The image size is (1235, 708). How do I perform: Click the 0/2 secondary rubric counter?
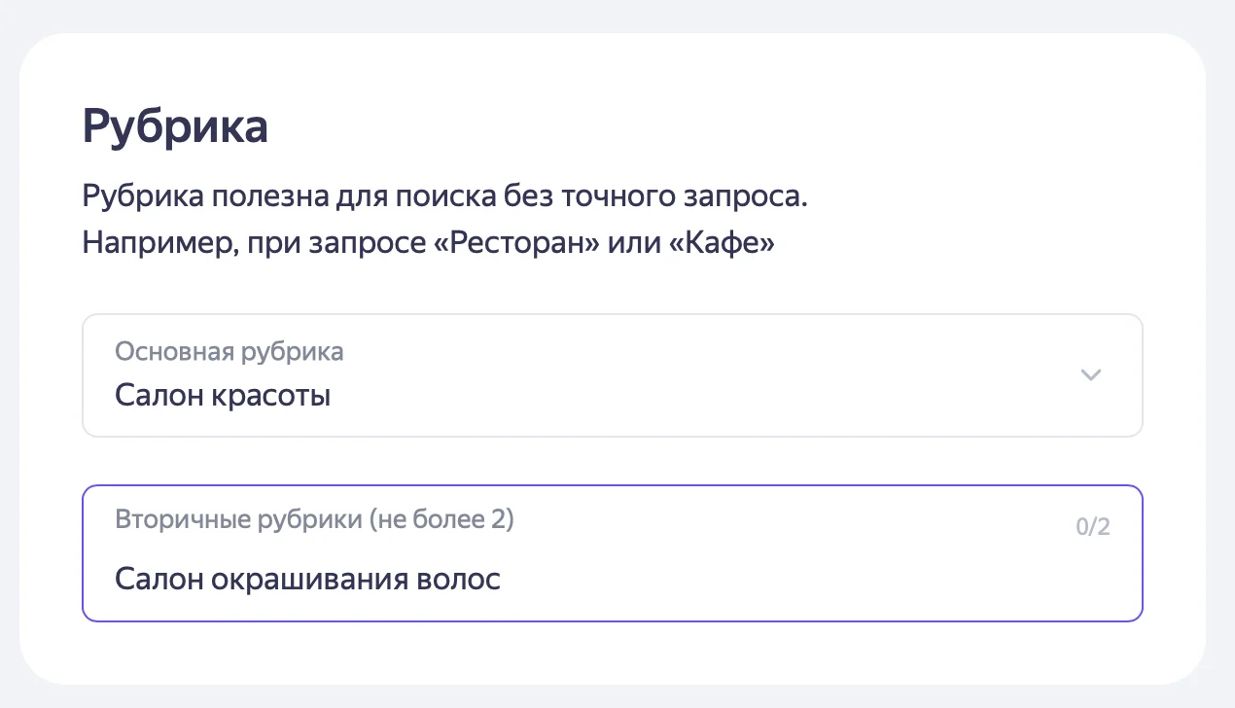click(1092, 527)
